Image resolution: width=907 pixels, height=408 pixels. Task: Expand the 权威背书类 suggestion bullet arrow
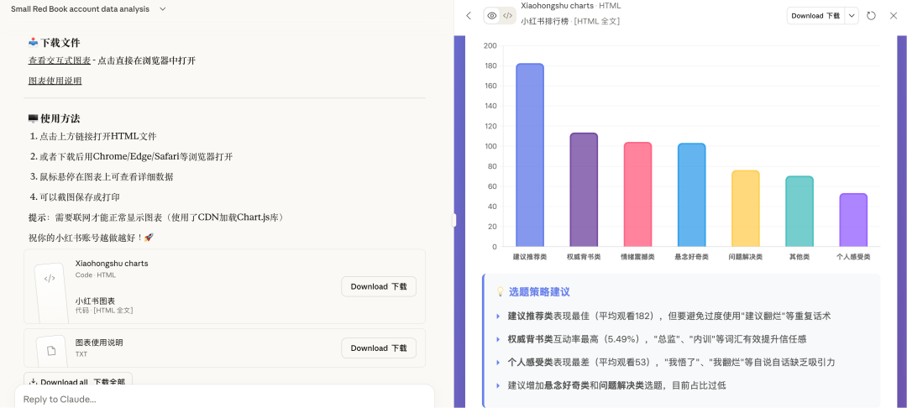pos(498,339)
